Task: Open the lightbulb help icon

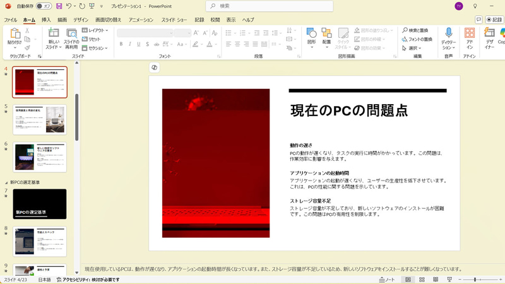Action: coord(475,6)
